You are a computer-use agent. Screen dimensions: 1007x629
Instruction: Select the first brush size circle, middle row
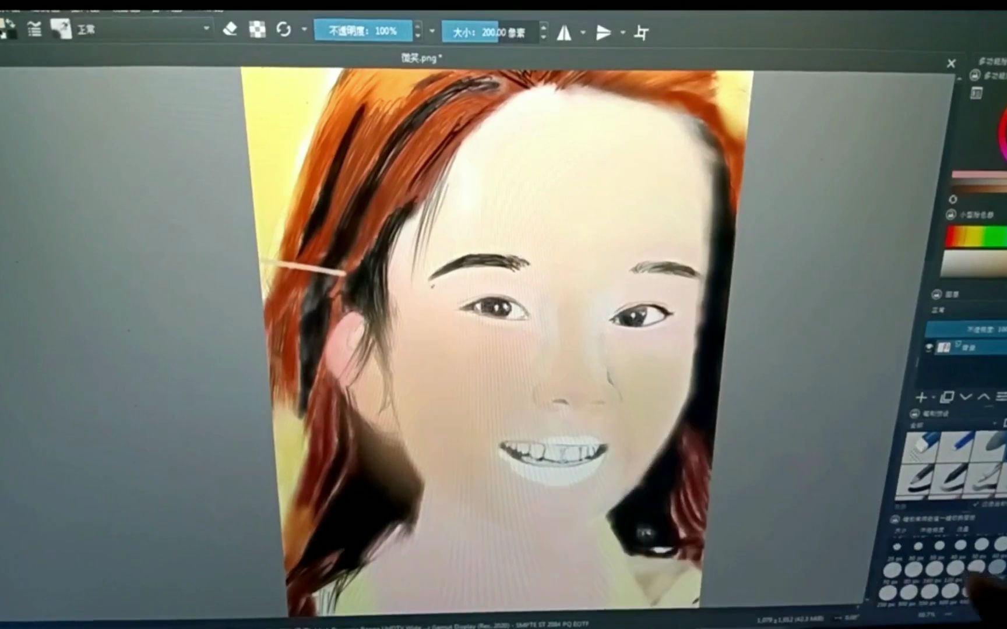pyautogui.click(x=892, y=569)
